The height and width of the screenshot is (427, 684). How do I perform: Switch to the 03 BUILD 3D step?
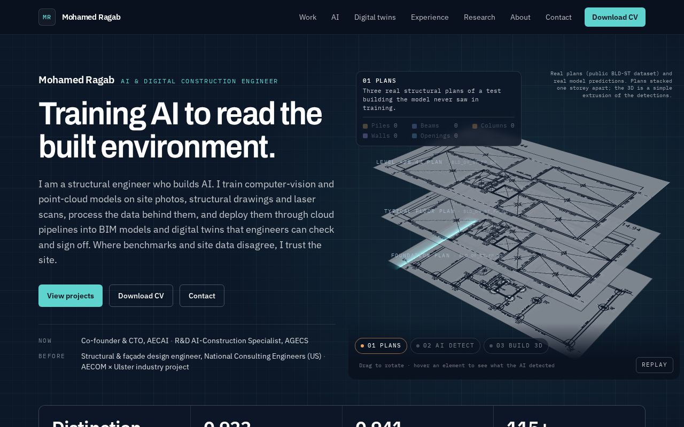tap(516, 346)
